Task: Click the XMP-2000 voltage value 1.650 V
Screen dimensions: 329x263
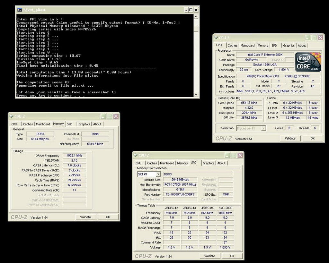Action: tap(225, 248)
